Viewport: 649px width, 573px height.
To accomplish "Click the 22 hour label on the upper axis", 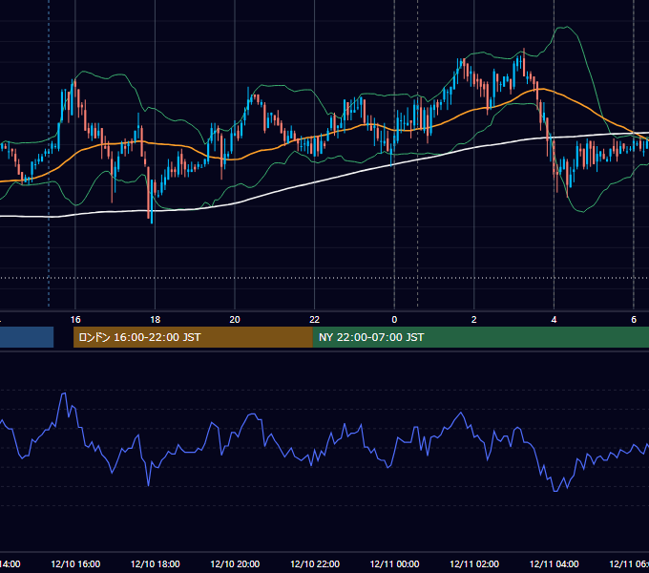I will pyautogui.click(x=315, y=320).
